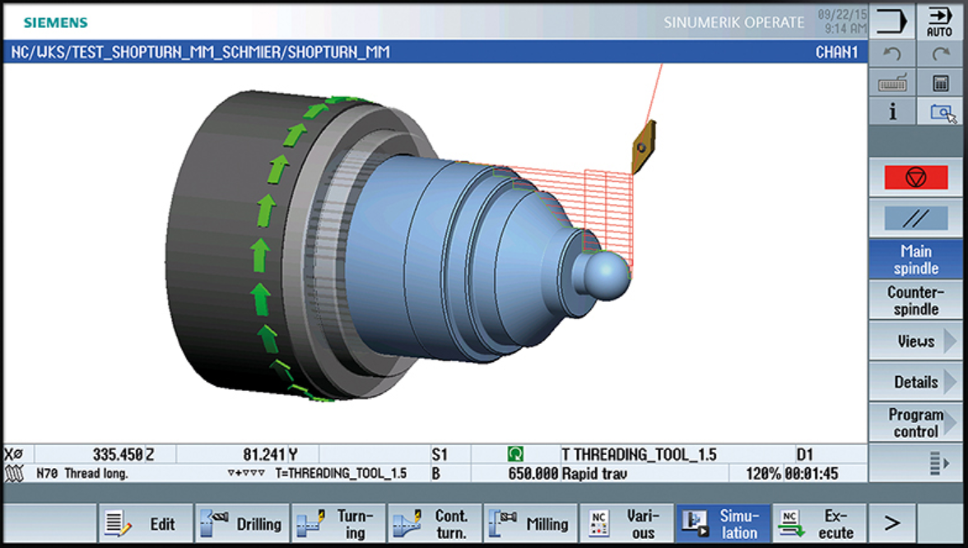The image size is (968, 548).
Task: Click the N70 Thread long. block text
Action: pos(82,473)
